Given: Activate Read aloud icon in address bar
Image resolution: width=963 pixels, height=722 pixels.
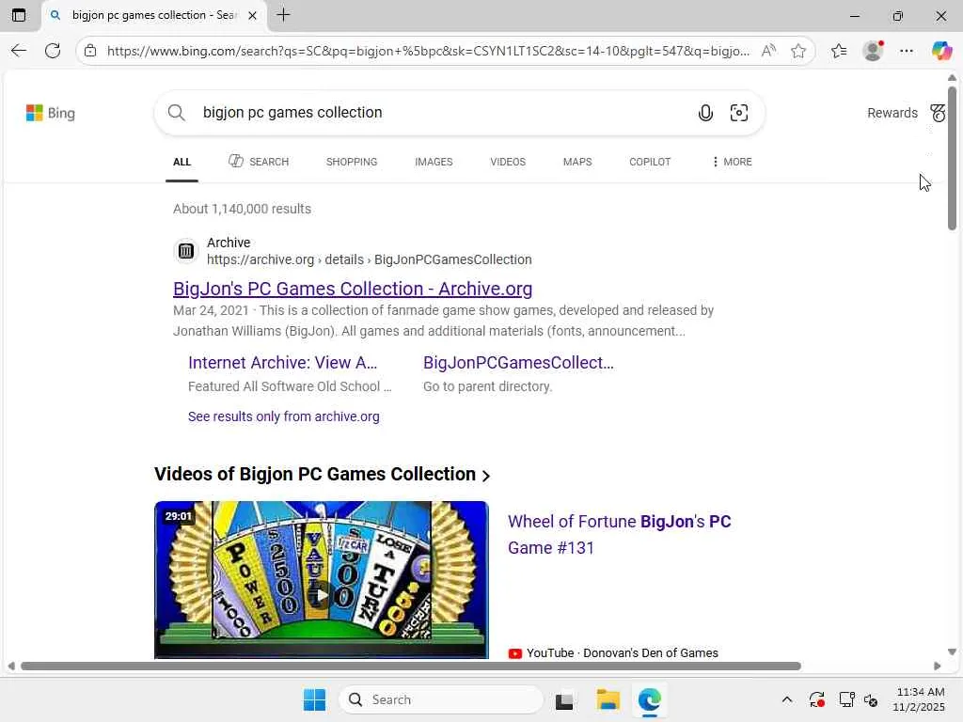Looking at the screenshot, I should [x=768, y=51].
